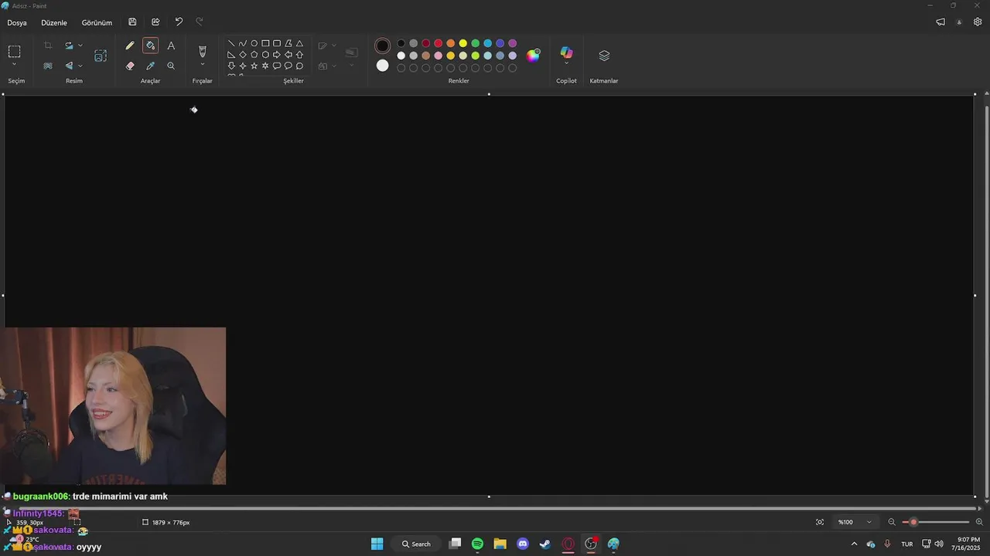The width and height of the screenshot is (990, 556).
Task: Click the zoom in plus button
Action: click(x=979, y=522)
